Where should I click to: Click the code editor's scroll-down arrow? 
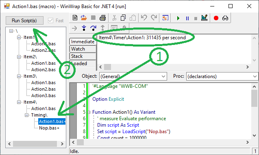254,136
